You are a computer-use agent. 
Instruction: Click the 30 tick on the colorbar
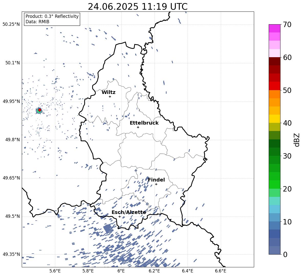(x=287, y=156)
